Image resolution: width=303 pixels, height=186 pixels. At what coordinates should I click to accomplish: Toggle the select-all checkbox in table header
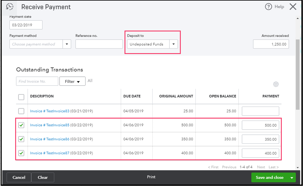(21, 97)
